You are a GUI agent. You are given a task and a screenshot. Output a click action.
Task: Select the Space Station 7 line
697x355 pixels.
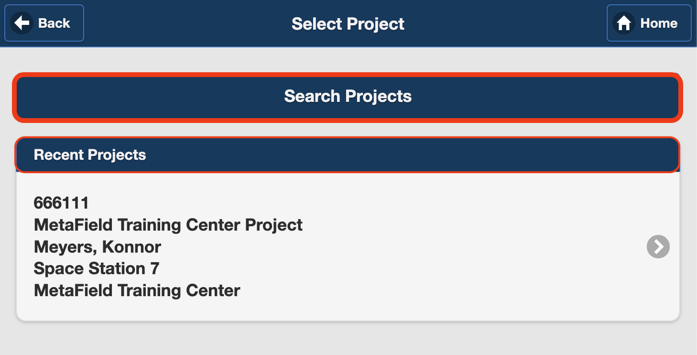pyautogui.click(x=96, y=268)
